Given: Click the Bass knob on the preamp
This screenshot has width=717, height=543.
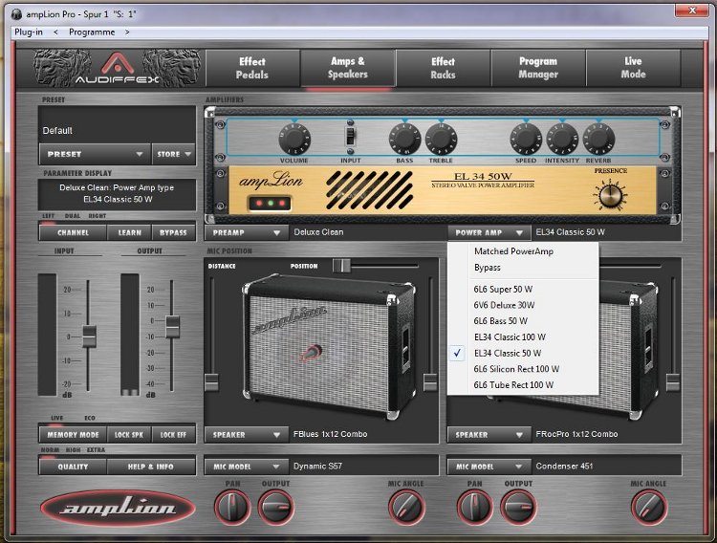Looking at the screenshot, I should (404, 139).
